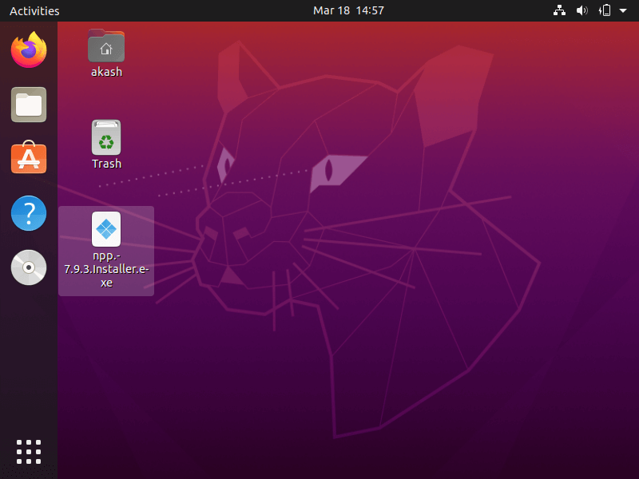Select npp.7.9.3.Installer.exe file icon
Viewport: 639px width, 479px height.
(x=106, y=229)
